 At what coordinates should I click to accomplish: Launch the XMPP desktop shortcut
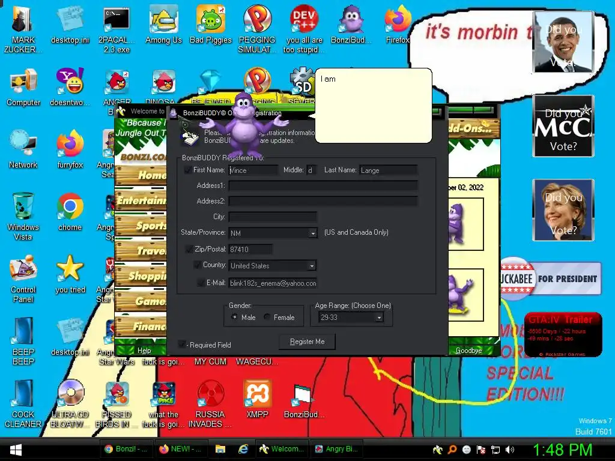click(257, 399)
